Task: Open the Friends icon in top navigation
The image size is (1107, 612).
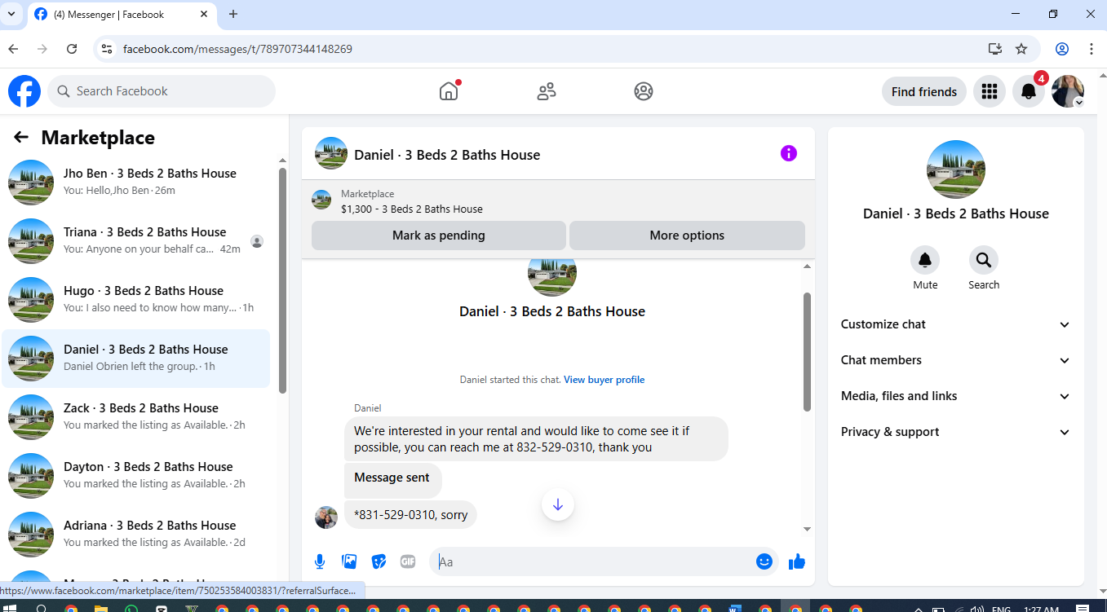Action: pos(547,91)
